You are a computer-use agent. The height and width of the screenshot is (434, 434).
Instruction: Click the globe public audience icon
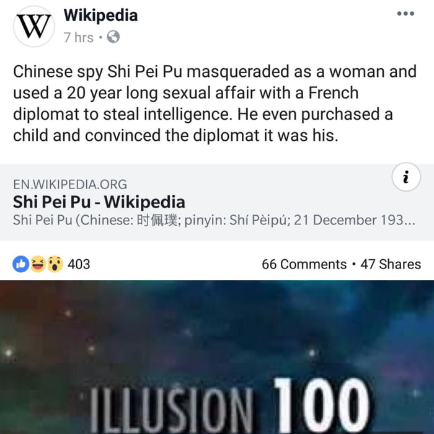pyautogui.click(x=113, y=37)
